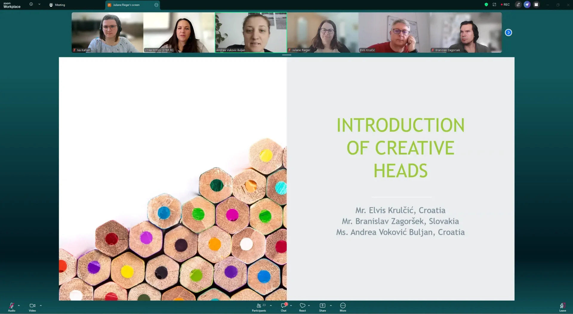This screenshot has height=314, width=573.
Task: Open the React emoji menu
Action: click(302, 307)
